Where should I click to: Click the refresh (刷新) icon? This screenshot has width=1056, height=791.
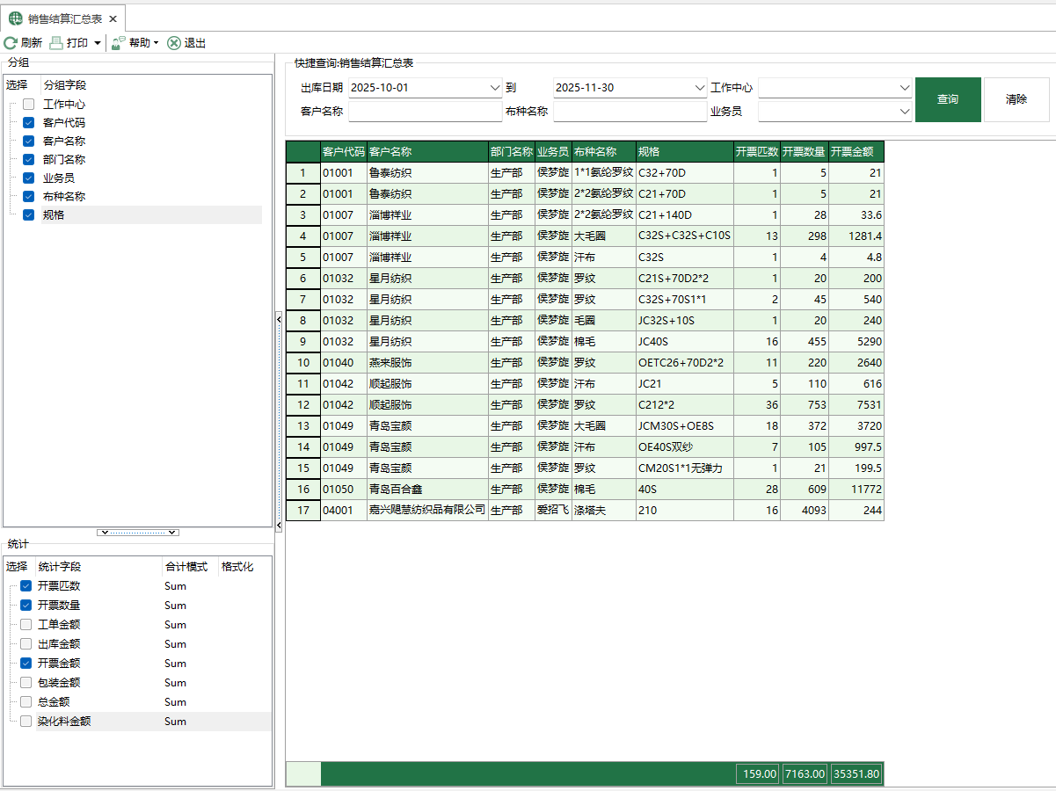[x=11, y=43]
